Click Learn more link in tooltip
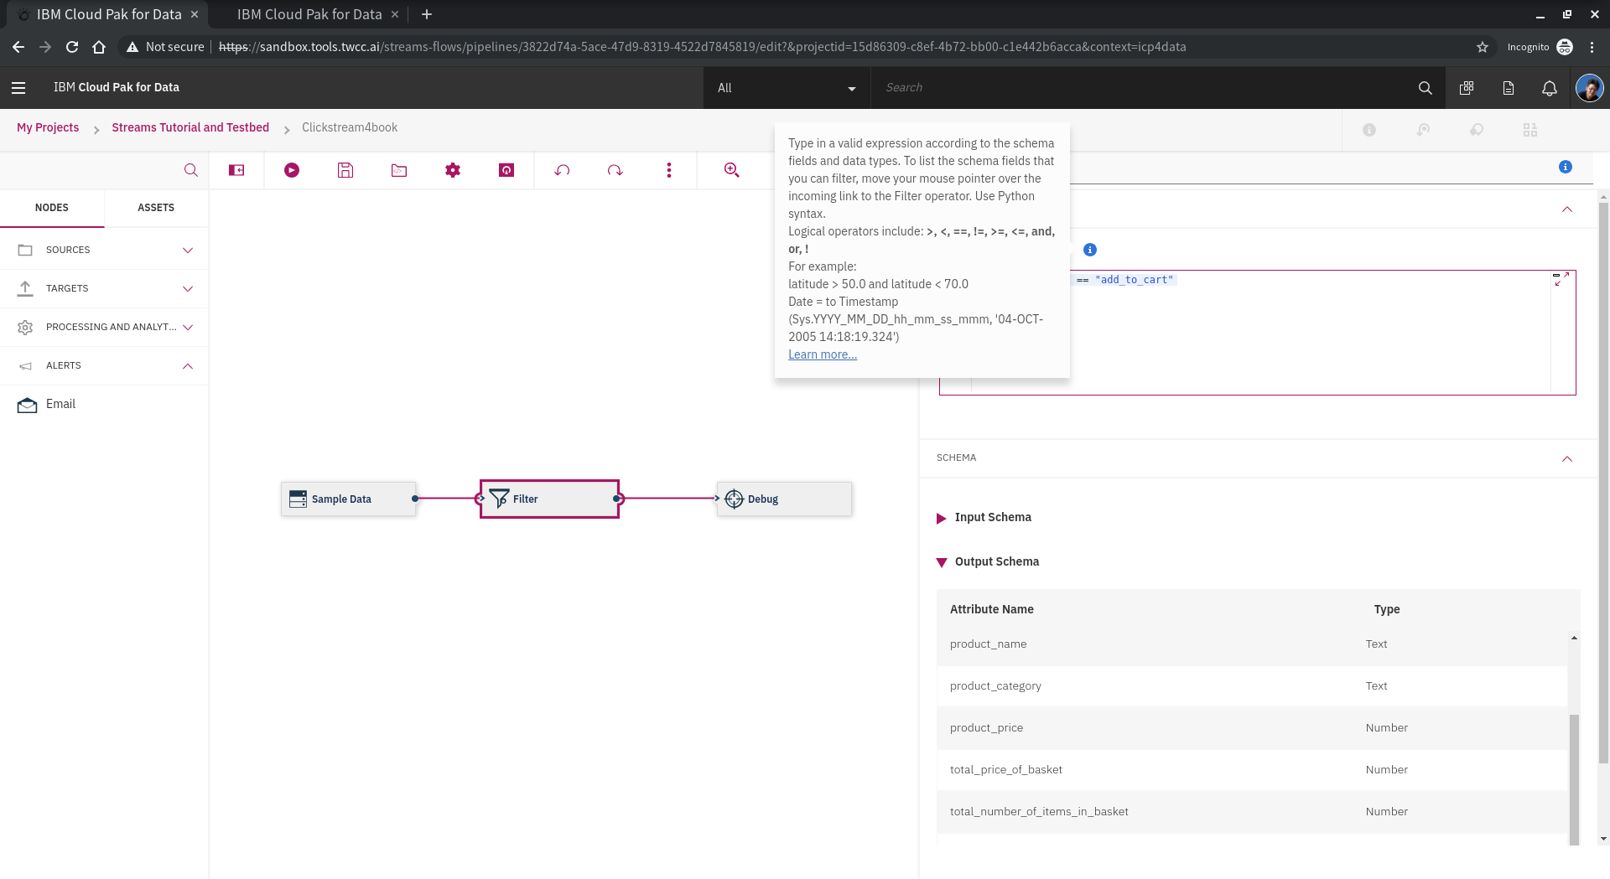1610x879 pixels. click(x=823, y=354)
